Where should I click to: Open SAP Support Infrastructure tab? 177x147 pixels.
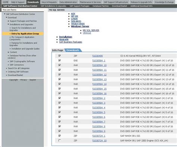coord(116,2)
